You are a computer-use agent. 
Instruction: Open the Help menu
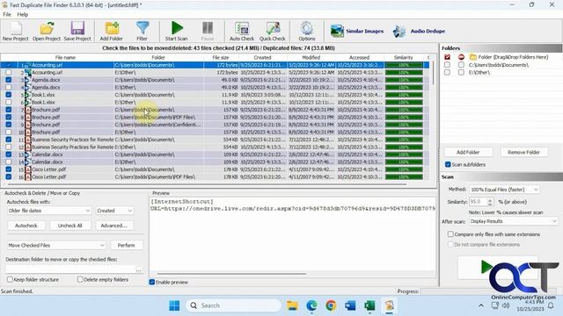23,14
